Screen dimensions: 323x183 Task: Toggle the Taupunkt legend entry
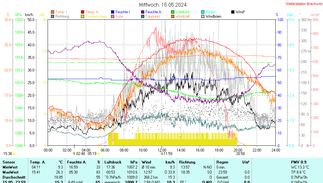pyautogui.click(x=153, y=16)
